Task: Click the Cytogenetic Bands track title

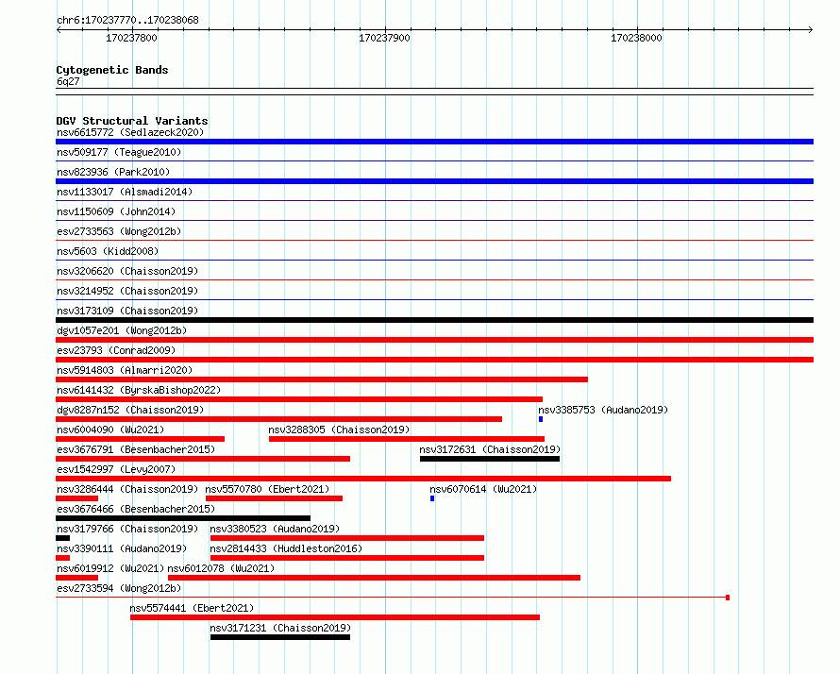Action: click(x=112, y=70)
